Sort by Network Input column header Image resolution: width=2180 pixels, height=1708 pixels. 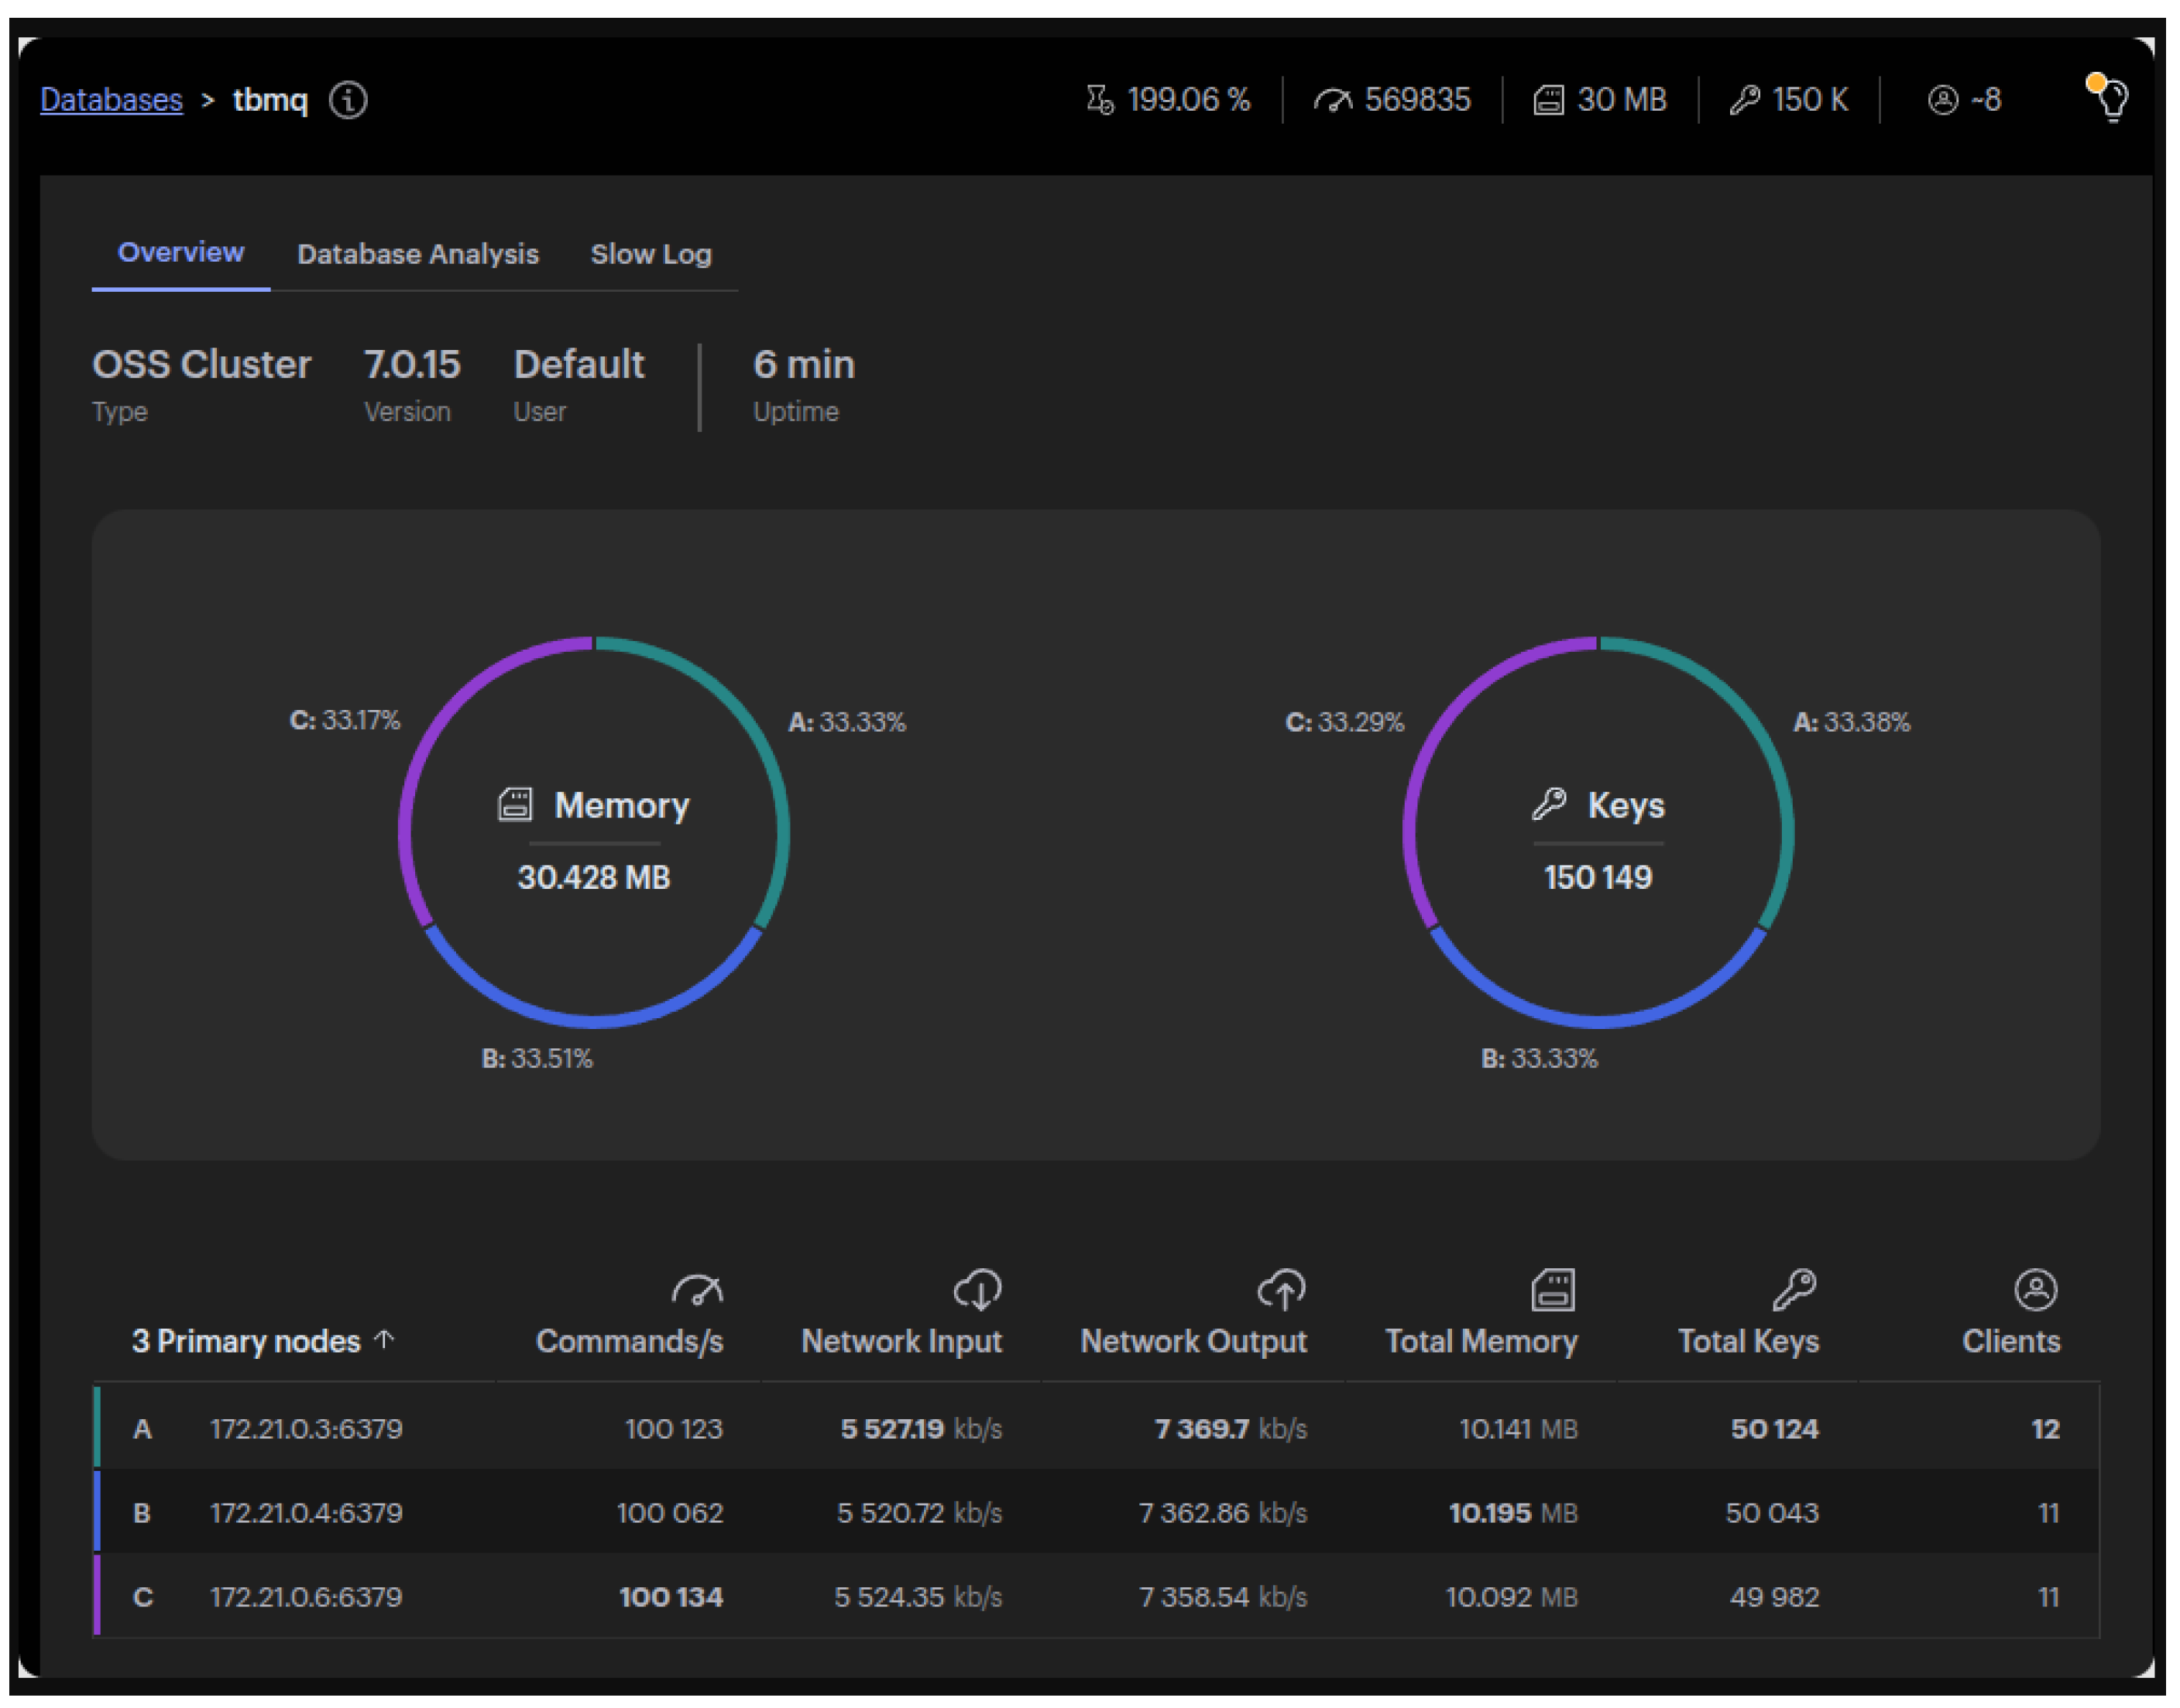point(901,1341)
